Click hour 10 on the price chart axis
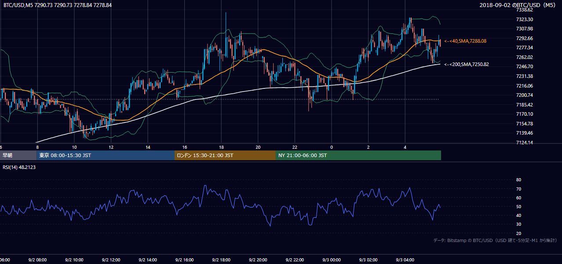Viewport: 562px width, 264px height. [x=74, y=147]
